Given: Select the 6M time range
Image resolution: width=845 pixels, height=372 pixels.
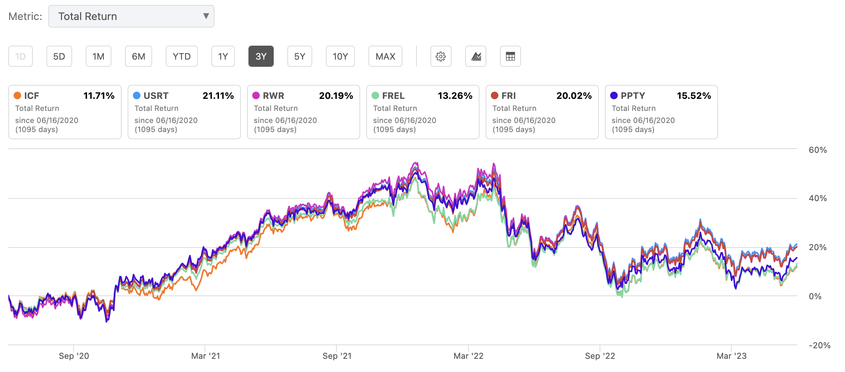Looking at the screenshot, I should click(x=138, y=56).
